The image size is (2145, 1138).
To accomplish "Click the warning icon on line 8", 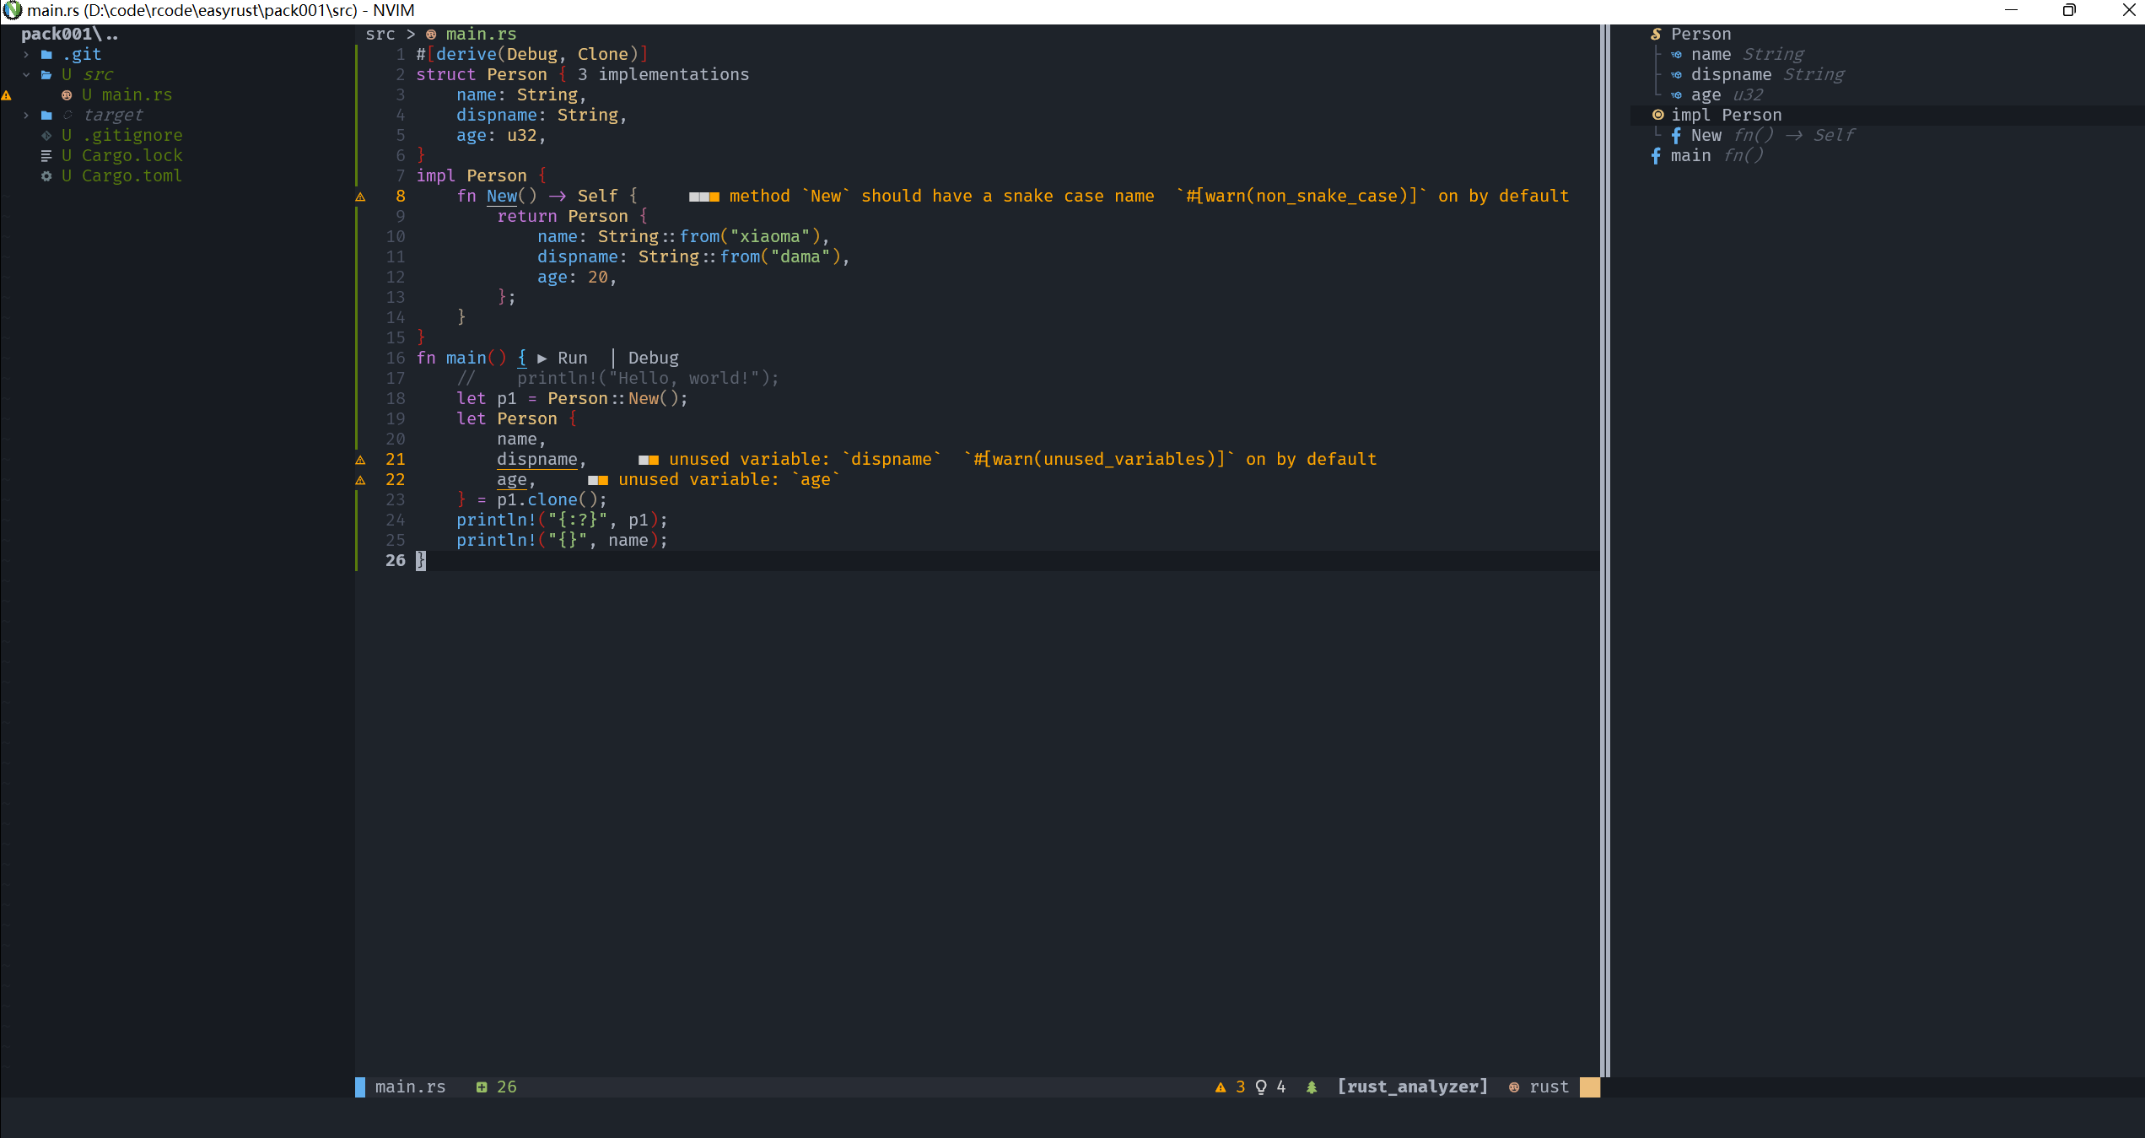I will pyautogui.click(x=360, y=197).
